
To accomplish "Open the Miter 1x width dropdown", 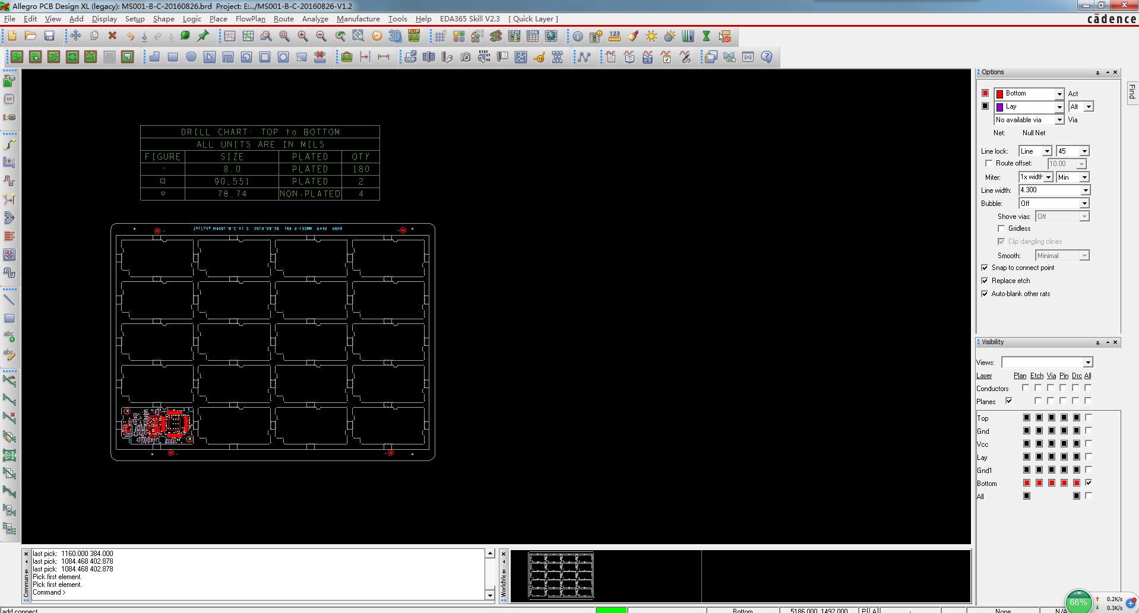I will [1048, 177].
